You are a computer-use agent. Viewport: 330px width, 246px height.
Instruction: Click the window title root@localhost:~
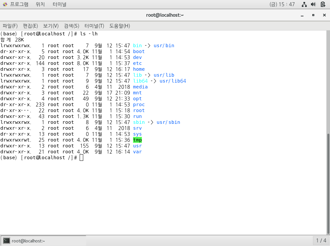tap(165, 15)
